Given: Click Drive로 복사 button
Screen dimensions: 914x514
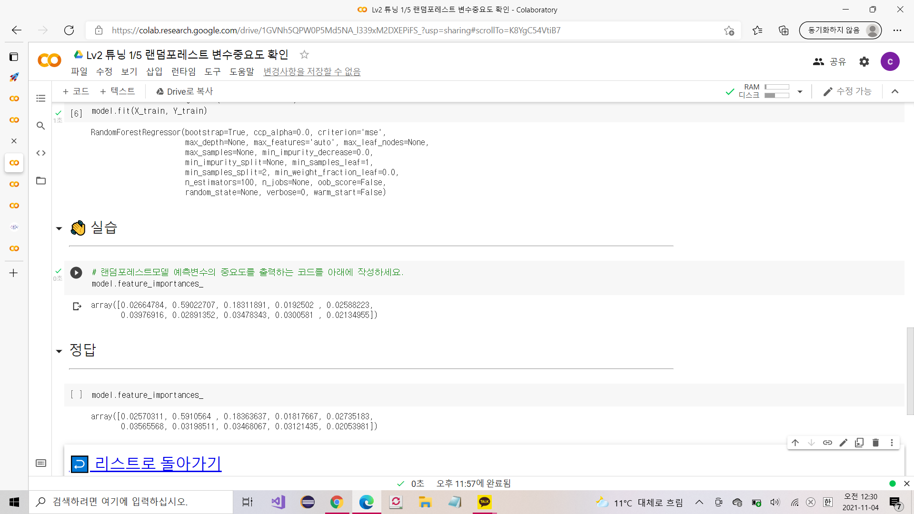Looking at the screenshot, I should [x=185, y=91].
